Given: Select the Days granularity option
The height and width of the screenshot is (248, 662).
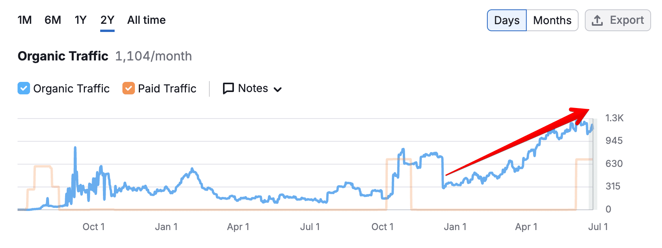Looking at the screenshot, I should (x=506, y=20).
